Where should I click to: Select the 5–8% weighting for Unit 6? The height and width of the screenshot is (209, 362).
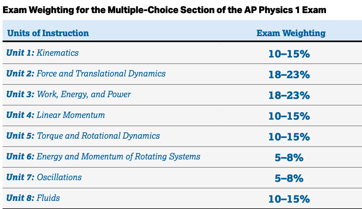pos(289,158)
